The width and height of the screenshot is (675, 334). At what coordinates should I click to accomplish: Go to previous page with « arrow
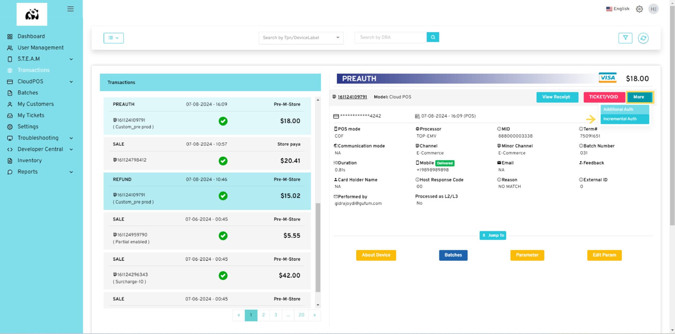[x=239, y=315]
